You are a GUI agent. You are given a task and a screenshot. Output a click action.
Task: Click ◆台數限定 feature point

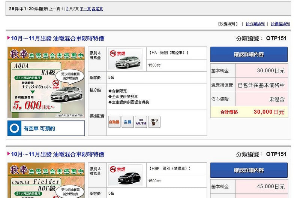(x=117, y=91)
